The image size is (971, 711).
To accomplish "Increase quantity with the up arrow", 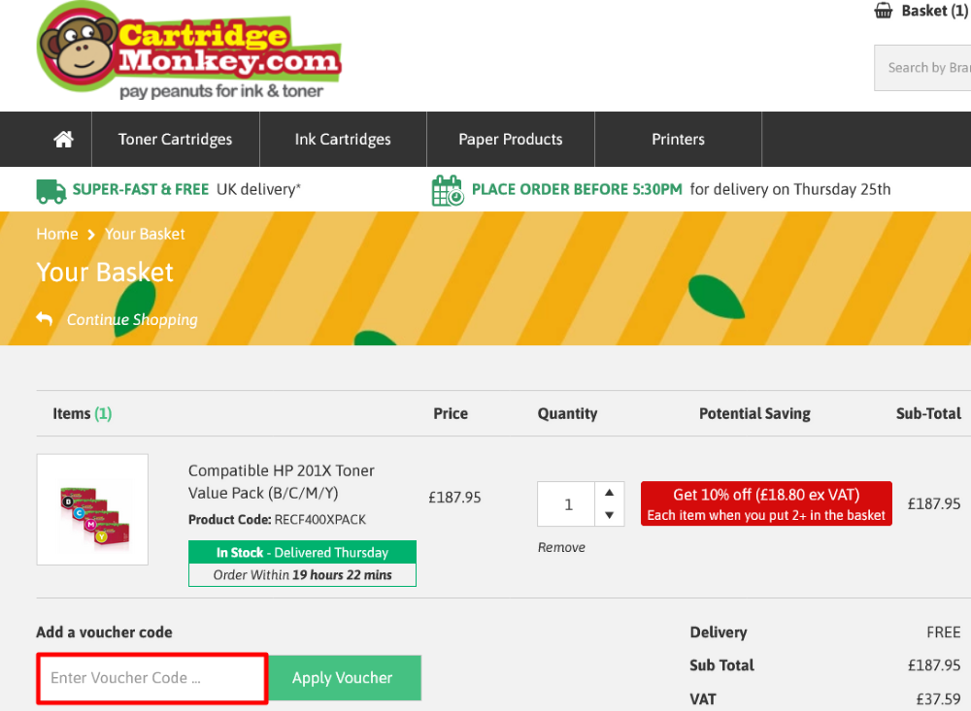I will [x=610, y=493].
